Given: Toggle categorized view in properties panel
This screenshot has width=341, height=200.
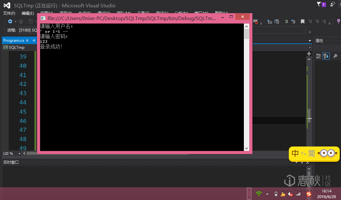Looking at the screenshot, I should (319, 56).
